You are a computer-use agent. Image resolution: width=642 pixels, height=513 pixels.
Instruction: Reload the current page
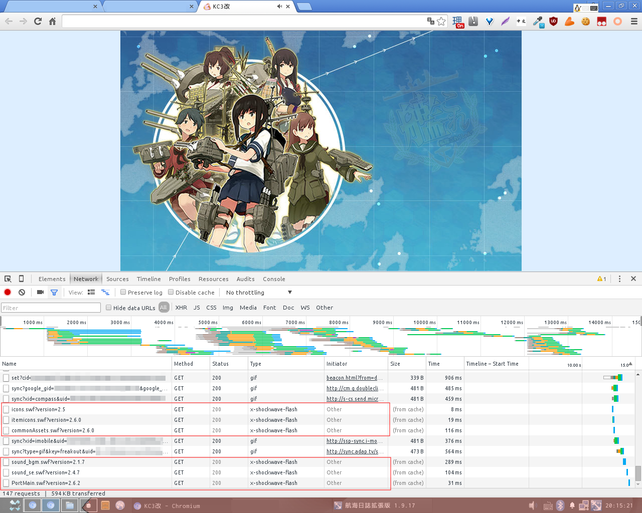tap(38, 21)
